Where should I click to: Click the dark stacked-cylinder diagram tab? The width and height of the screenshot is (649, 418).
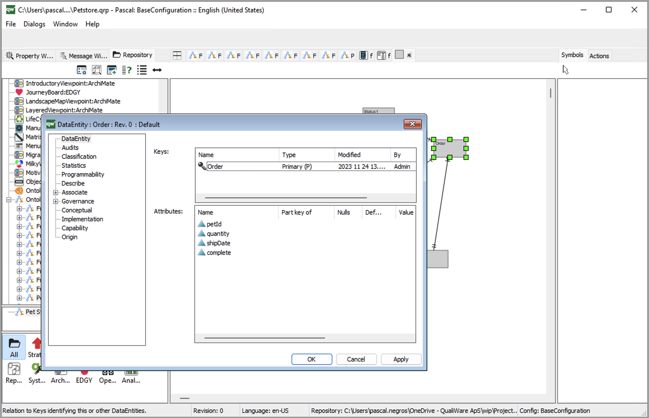tap(363, 56)
